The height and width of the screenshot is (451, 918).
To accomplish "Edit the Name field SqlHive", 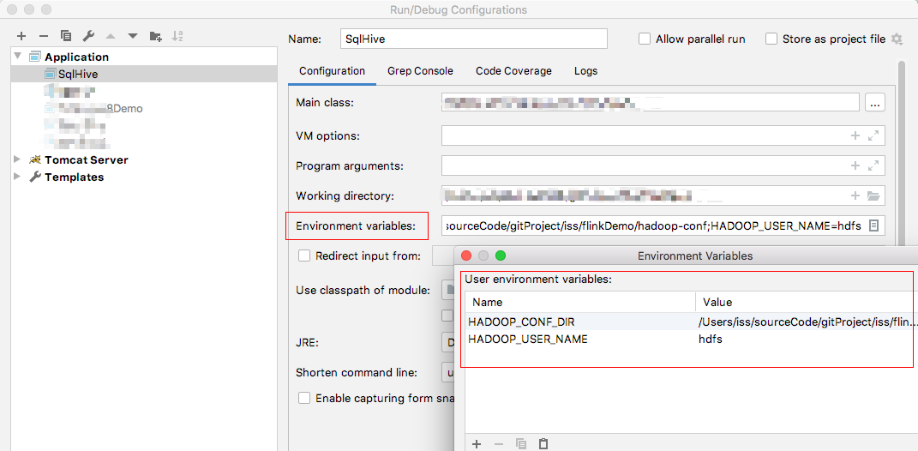I will (x=474, y=39).
